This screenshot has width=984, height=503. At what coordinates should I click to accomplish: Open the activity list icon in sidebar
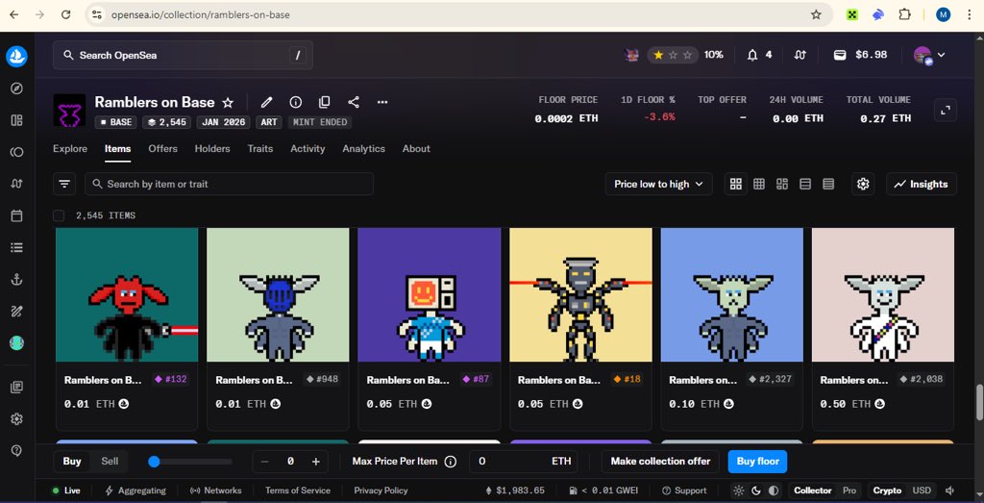17,247
